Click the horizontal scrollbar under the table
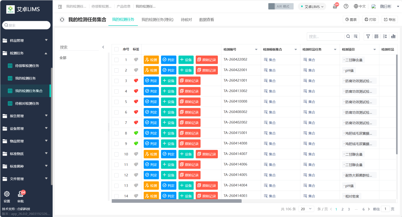 177,201
